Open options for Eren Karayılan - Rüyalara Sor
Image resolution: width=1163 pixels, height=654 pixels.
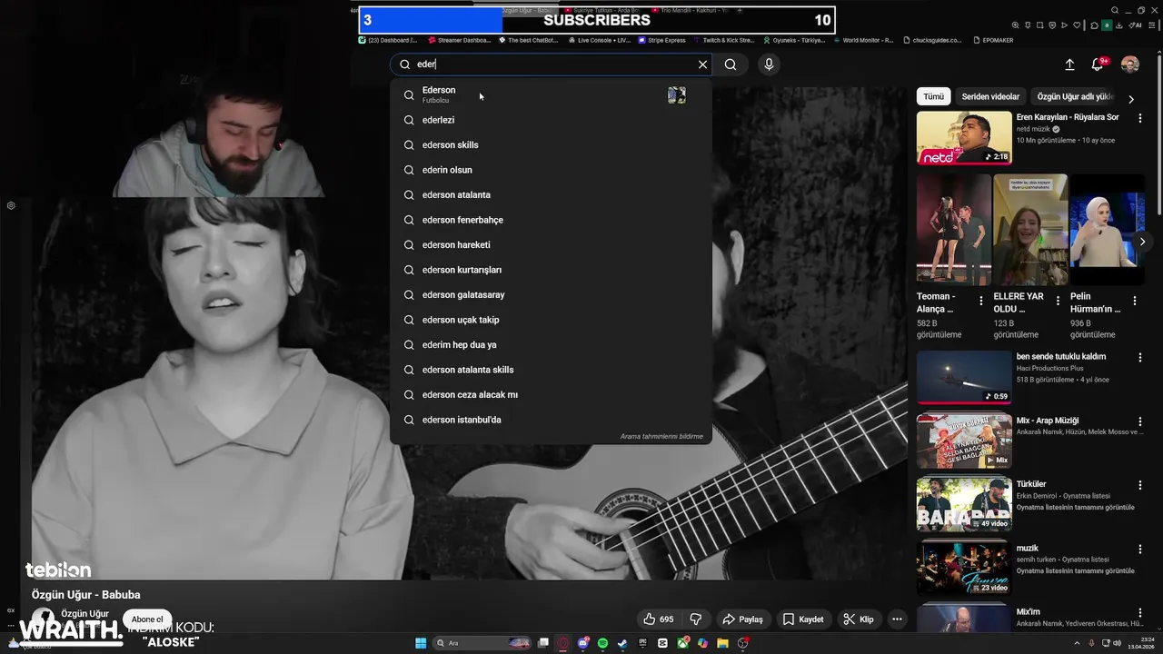coord(1140,118)
